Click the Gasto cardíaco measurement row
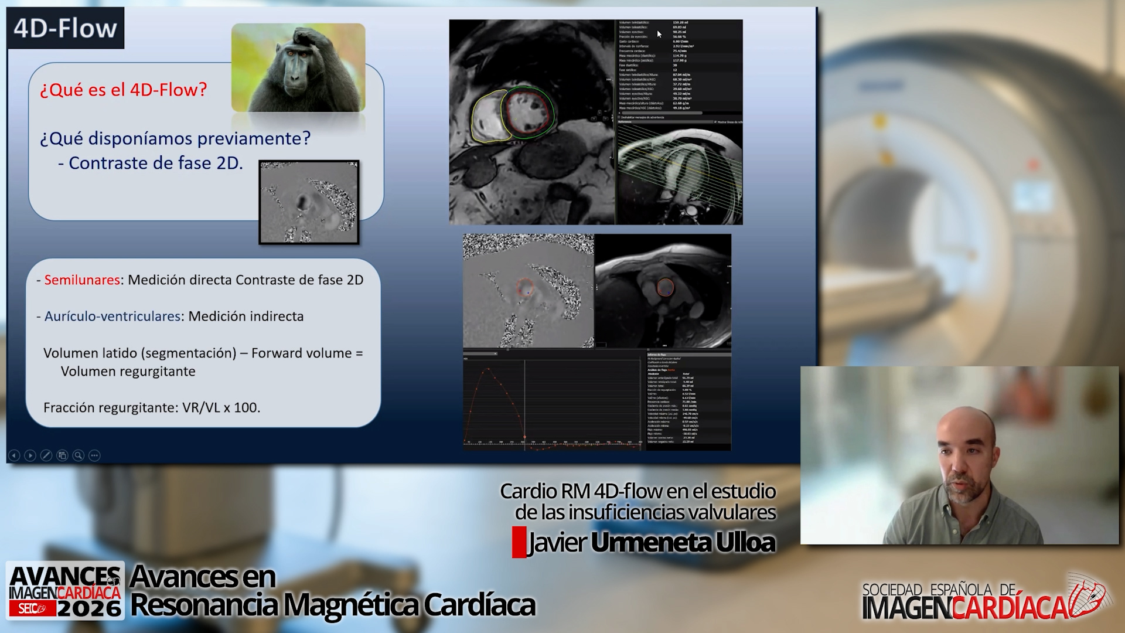The width and height of the screenshot is (1125, 633). 679,42
